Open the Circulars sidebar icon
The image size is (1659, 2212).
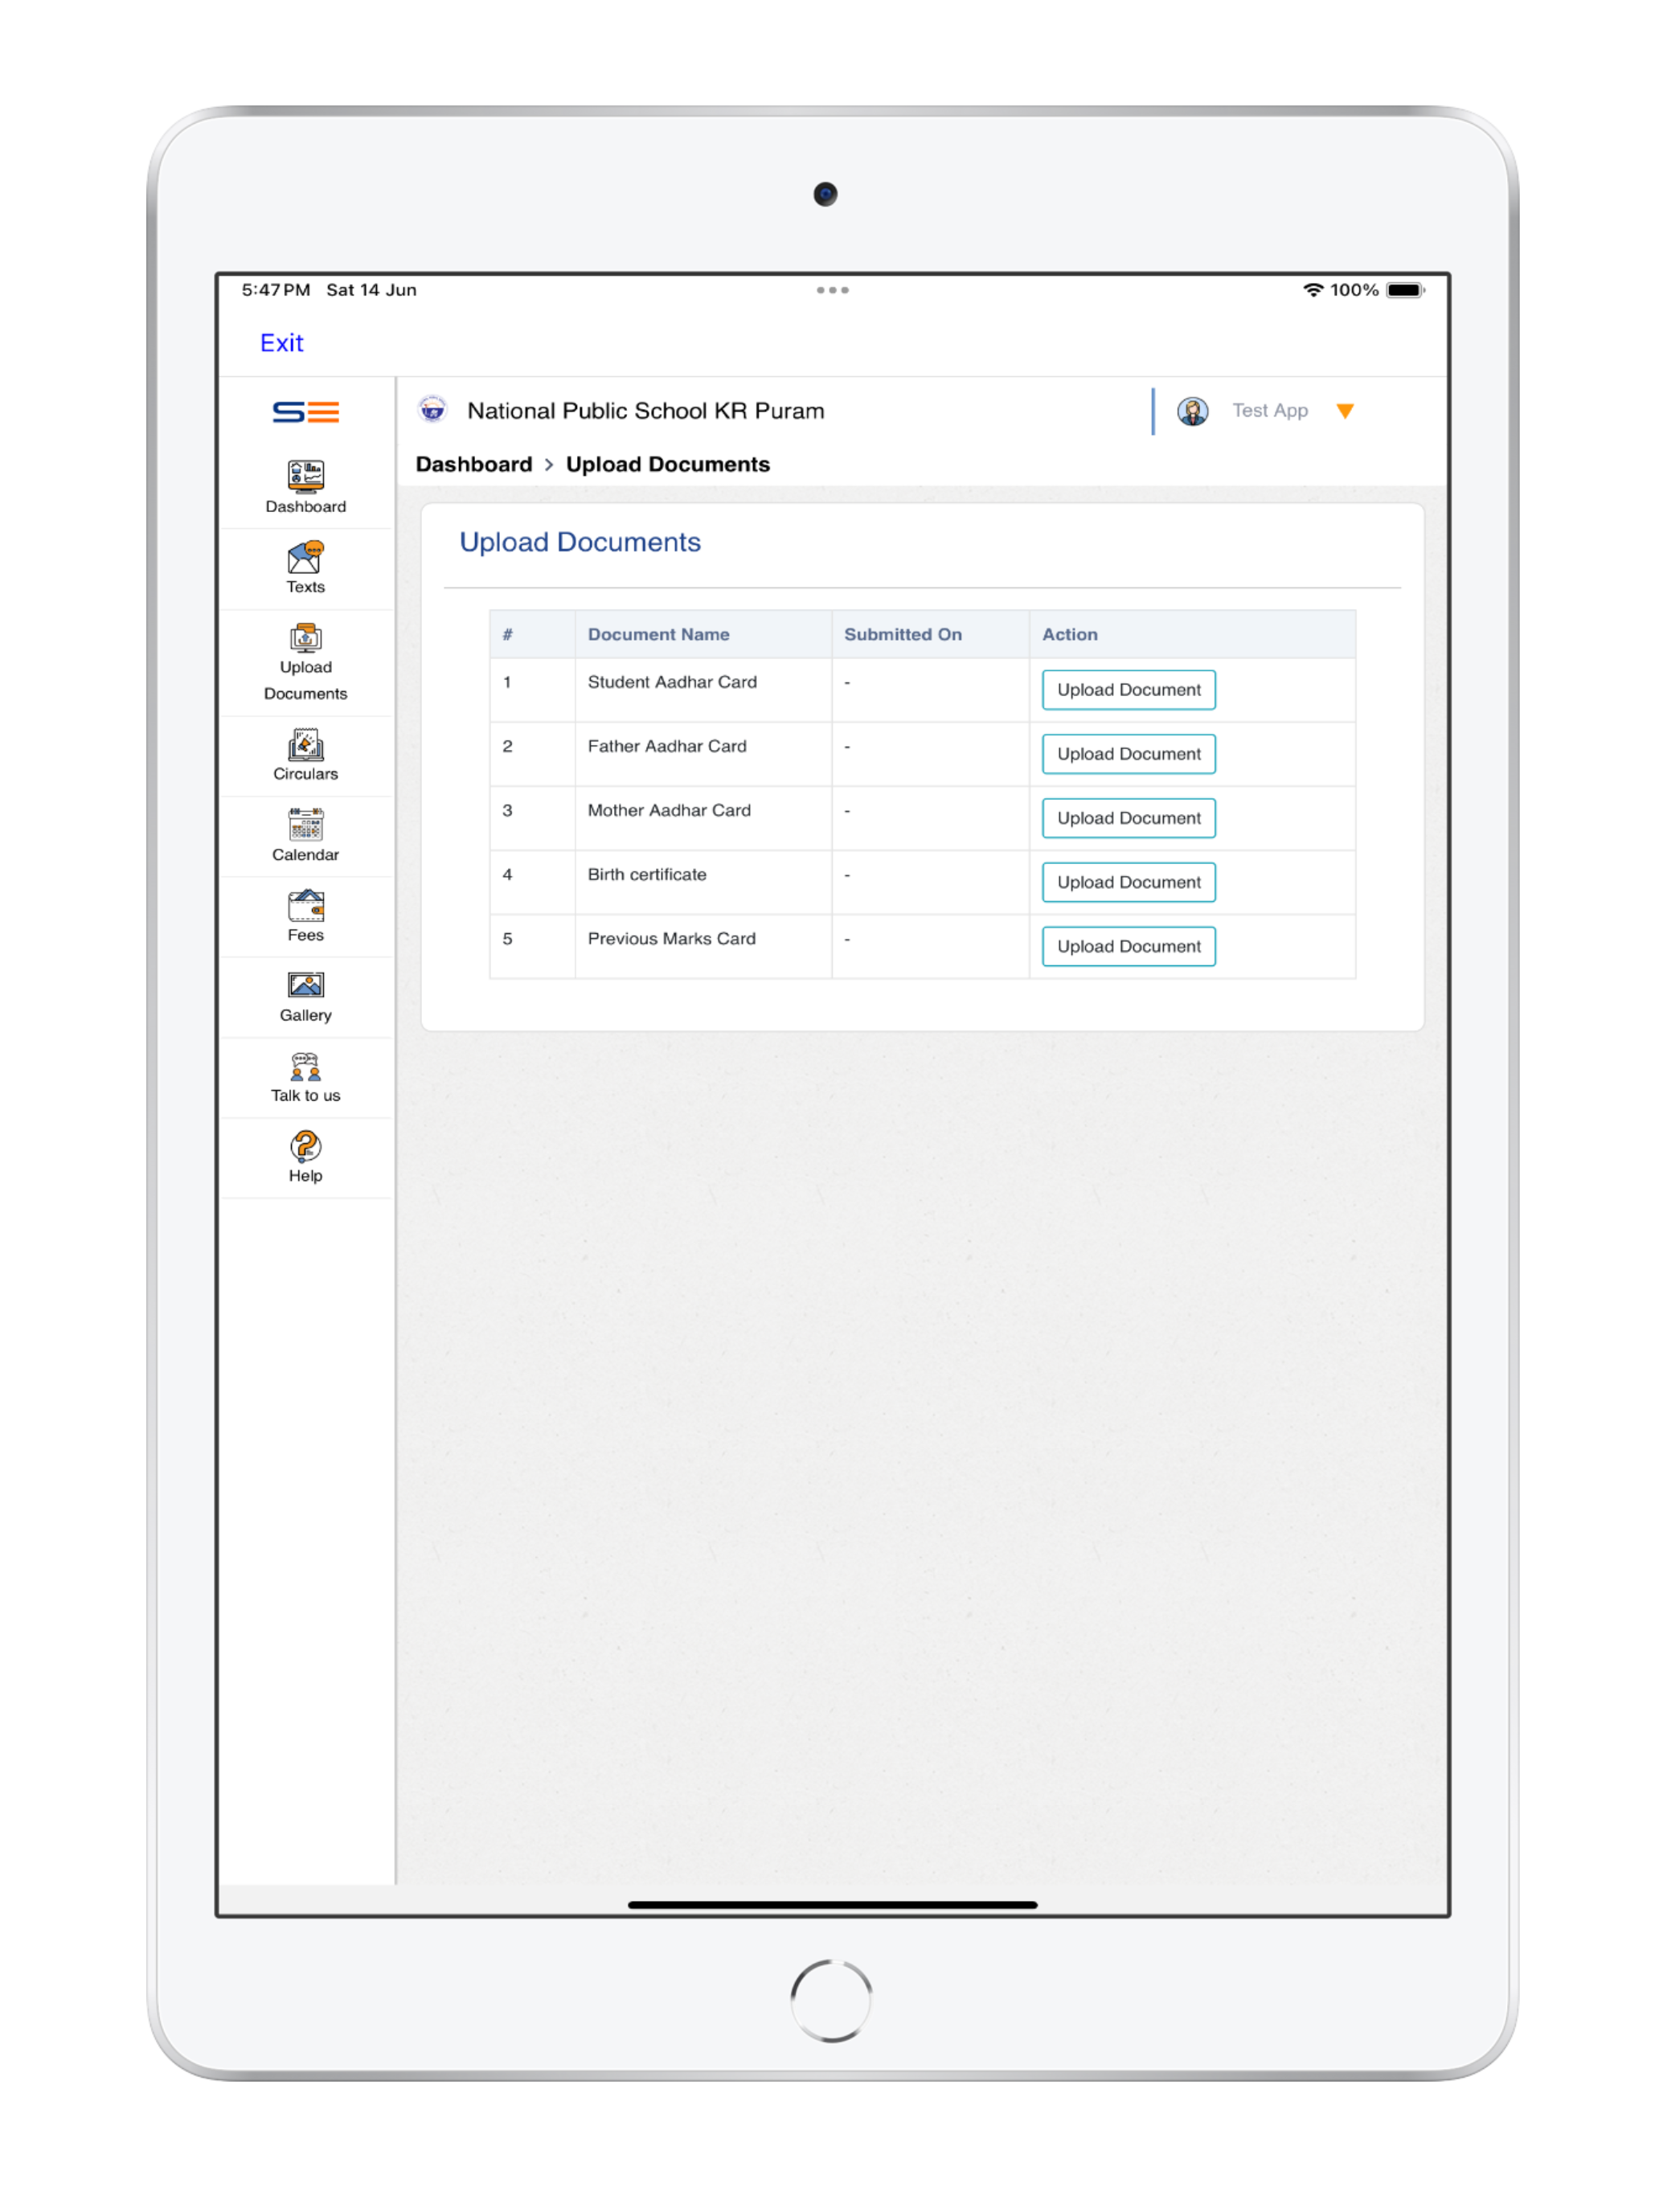click(x=306, y=745)
